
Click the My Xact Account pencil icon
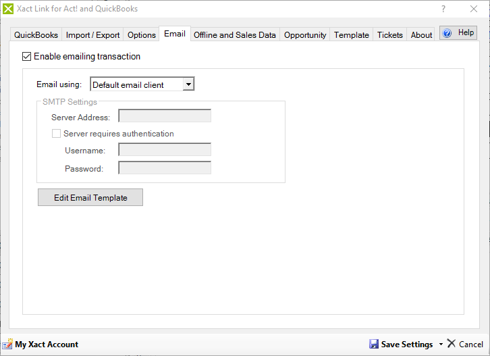7,344
